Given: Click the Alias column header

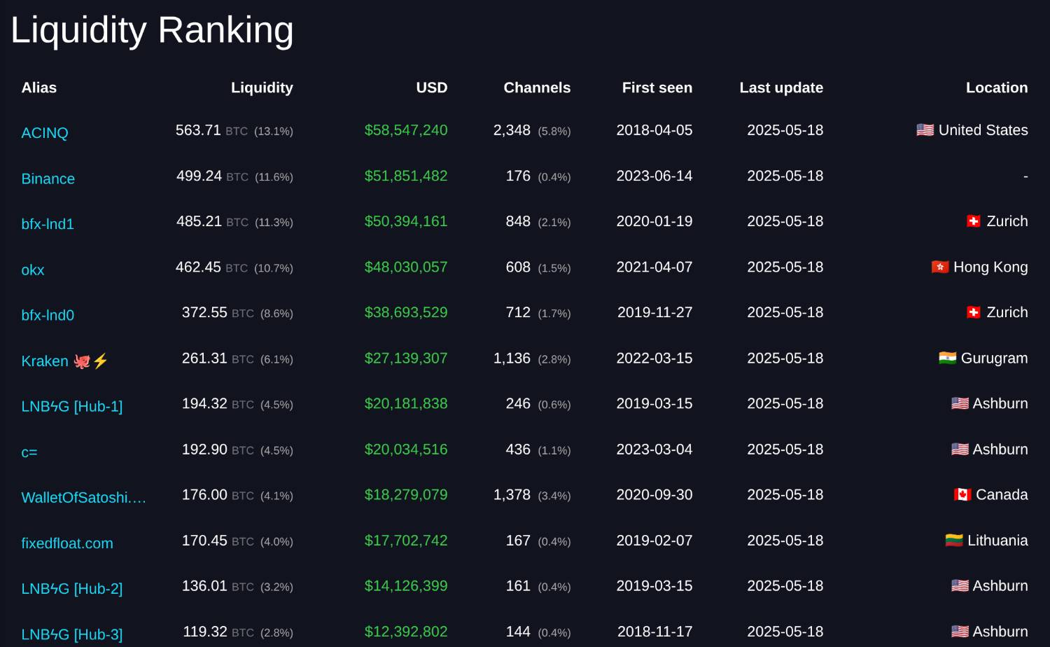Looking at the screenshot, I should pos(39,88).
